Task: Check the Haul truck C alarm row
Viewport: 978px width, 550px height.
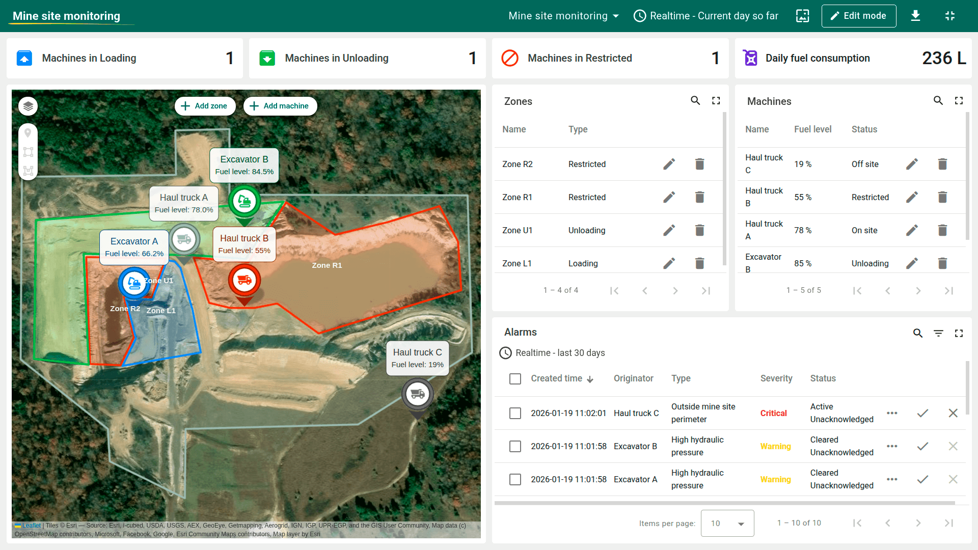Action: [515, 413]
